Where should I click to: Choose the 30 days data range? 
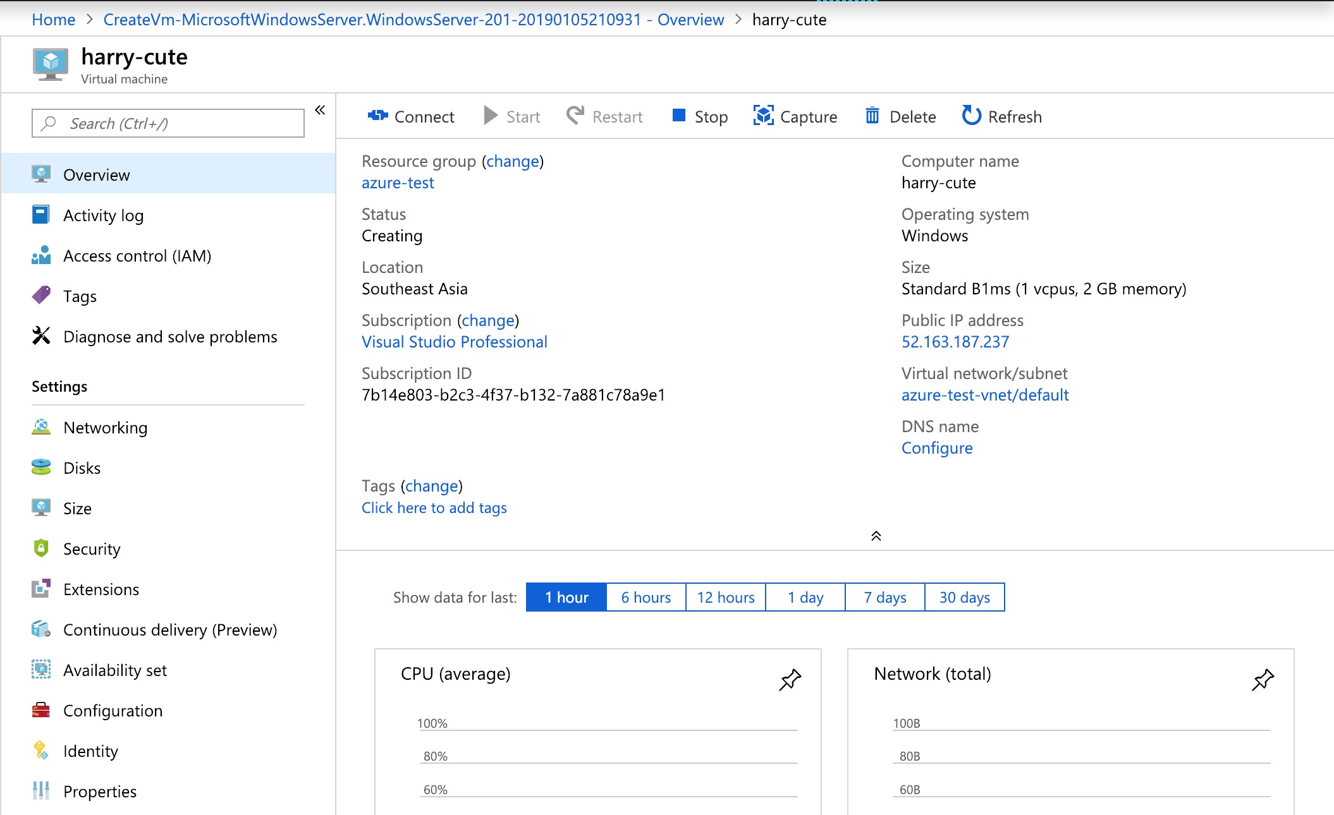coord(964,597)
